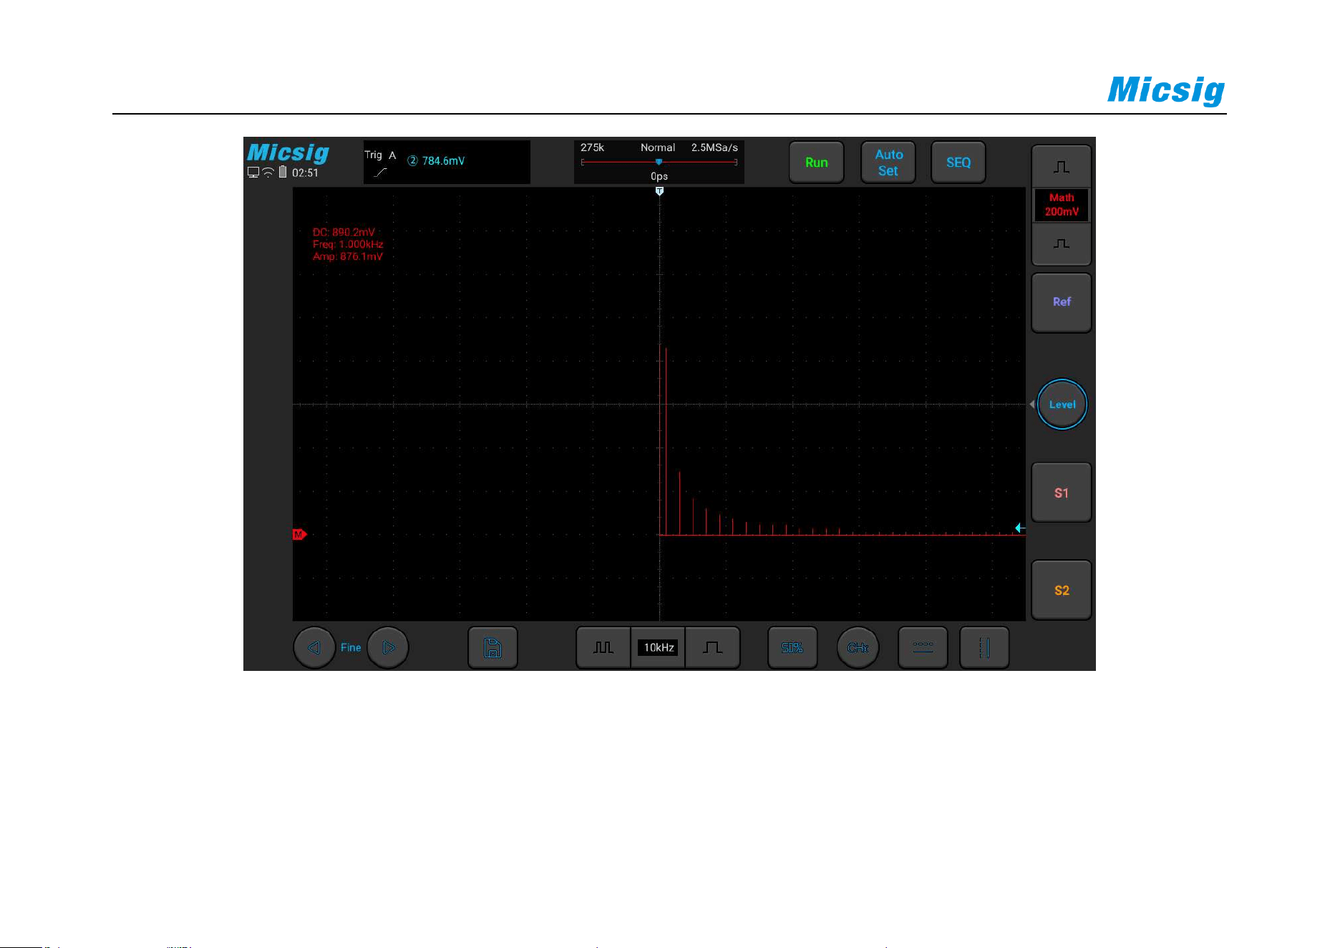Click the memory depth bar position marker
Screen dimensions: 1340x948
[659, 162]
